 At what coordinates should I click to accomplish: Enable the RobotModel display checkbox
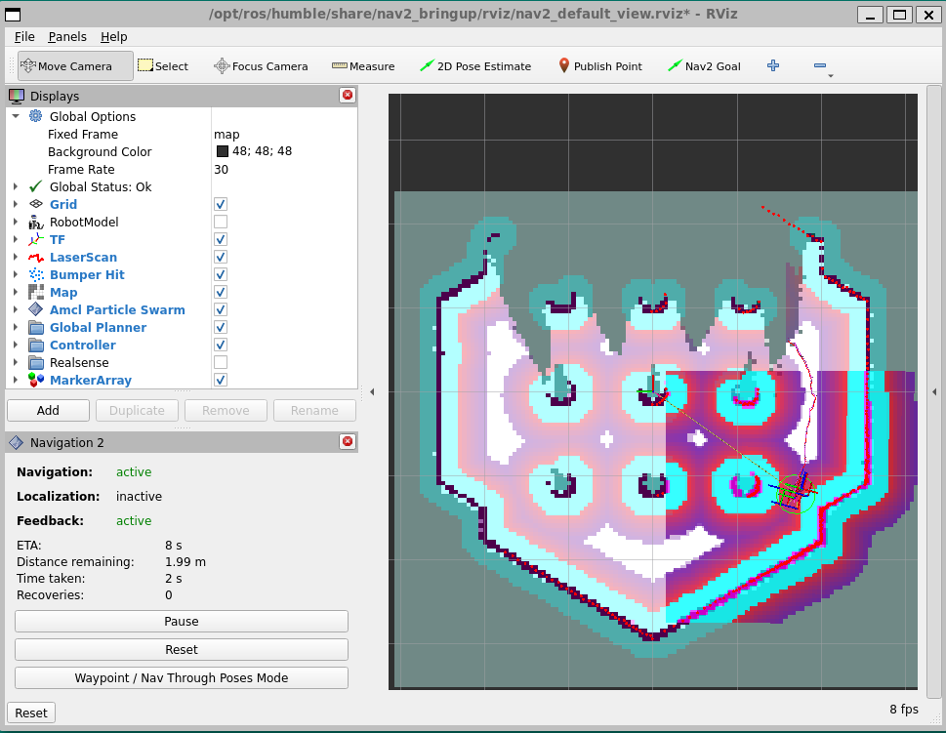coord(221,223)
